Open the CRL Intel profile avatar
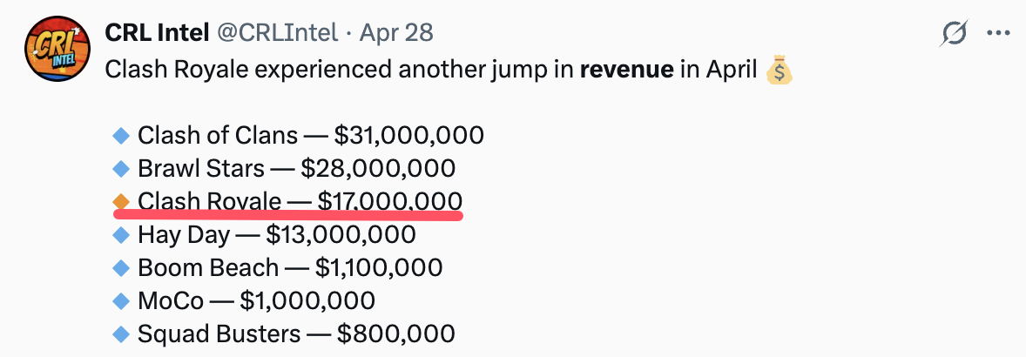 click(x=57, y=49)
